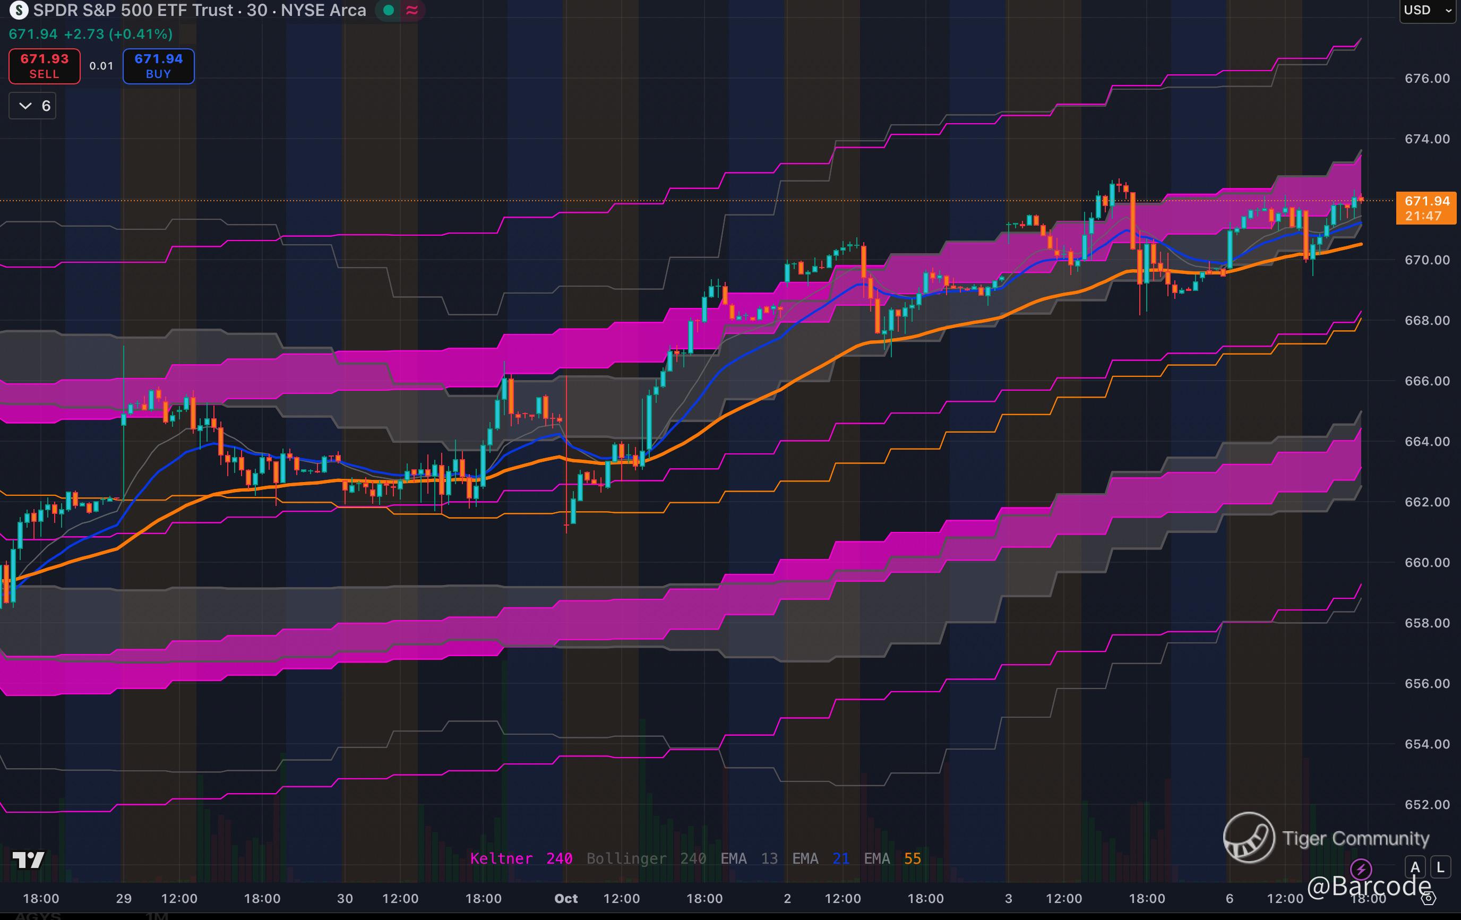Click the EMA 55 orange label
1461x920 pixels.
(x=892, y=858)
